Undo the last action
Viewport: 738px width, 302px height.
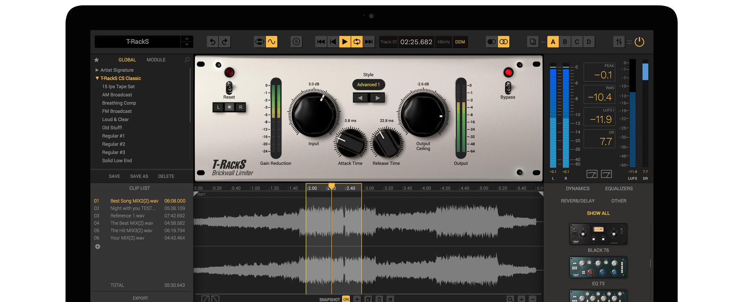213,42
